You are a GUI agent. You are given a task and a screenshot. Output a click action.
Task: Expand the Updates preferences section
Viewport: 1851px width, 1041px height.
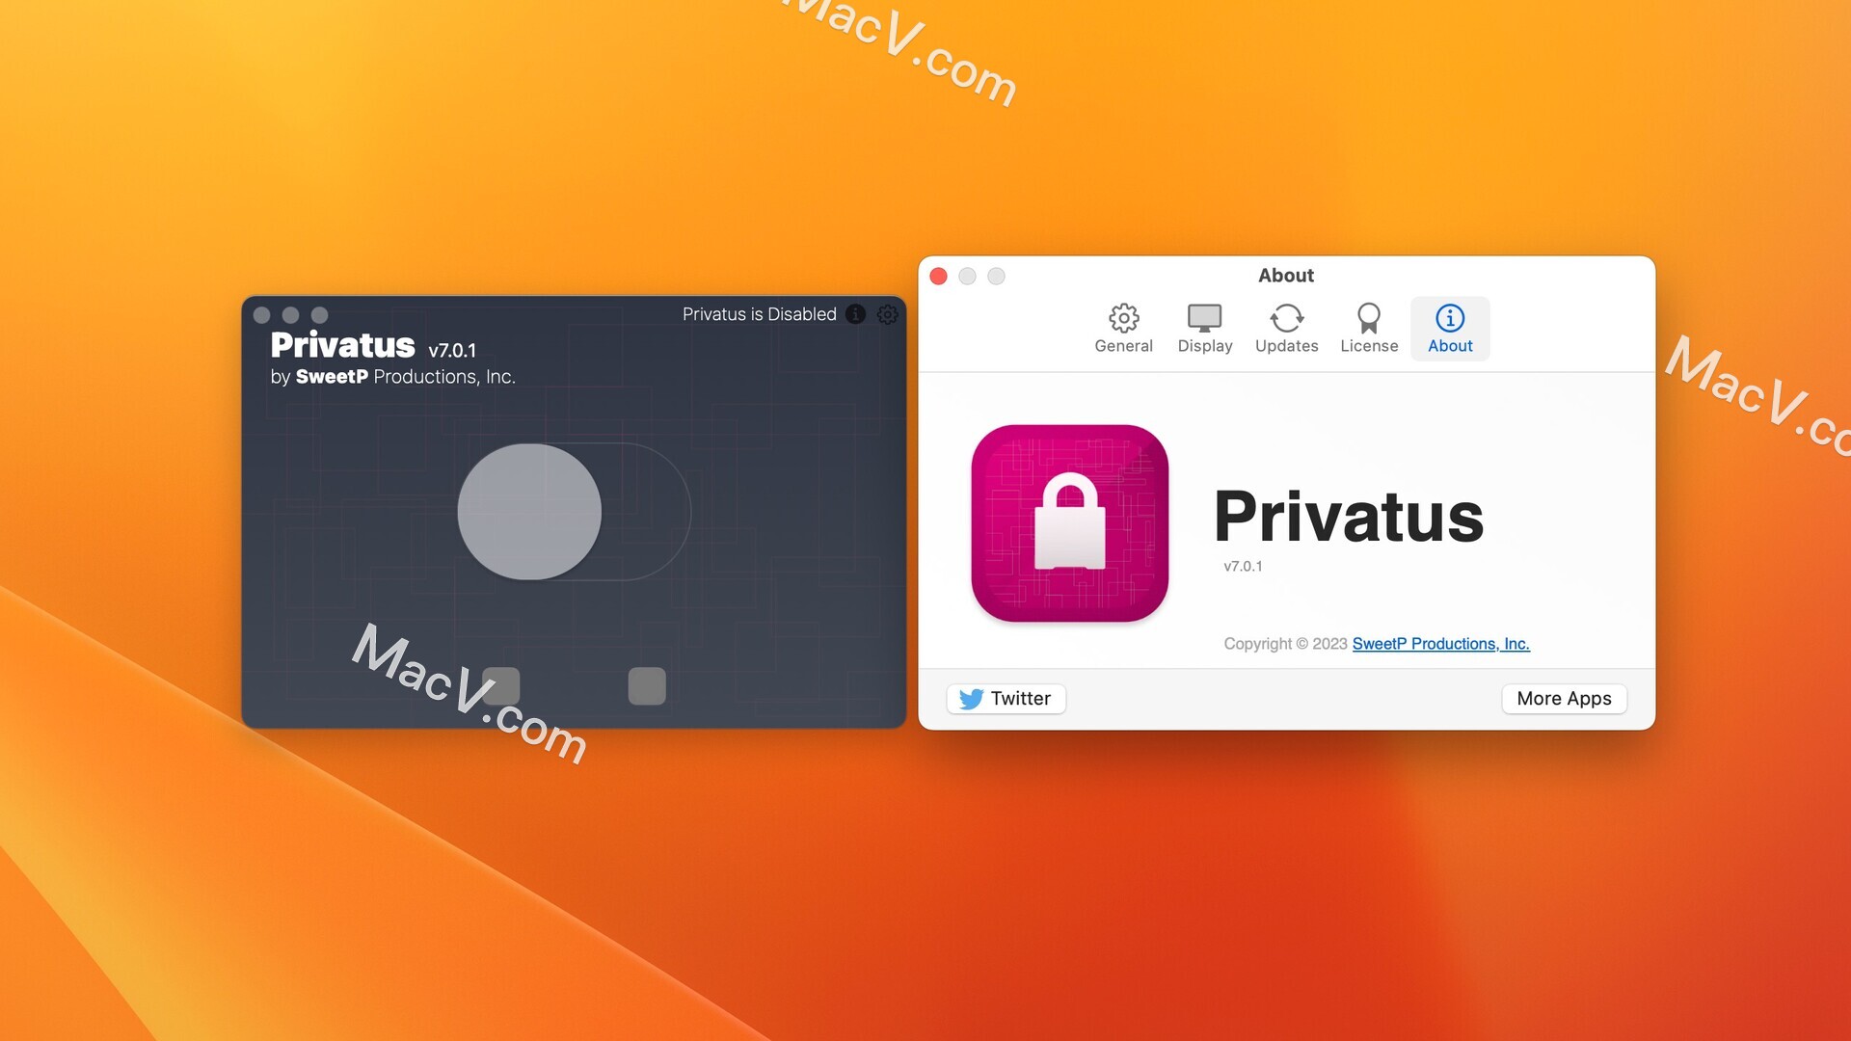pos(1285,327)
